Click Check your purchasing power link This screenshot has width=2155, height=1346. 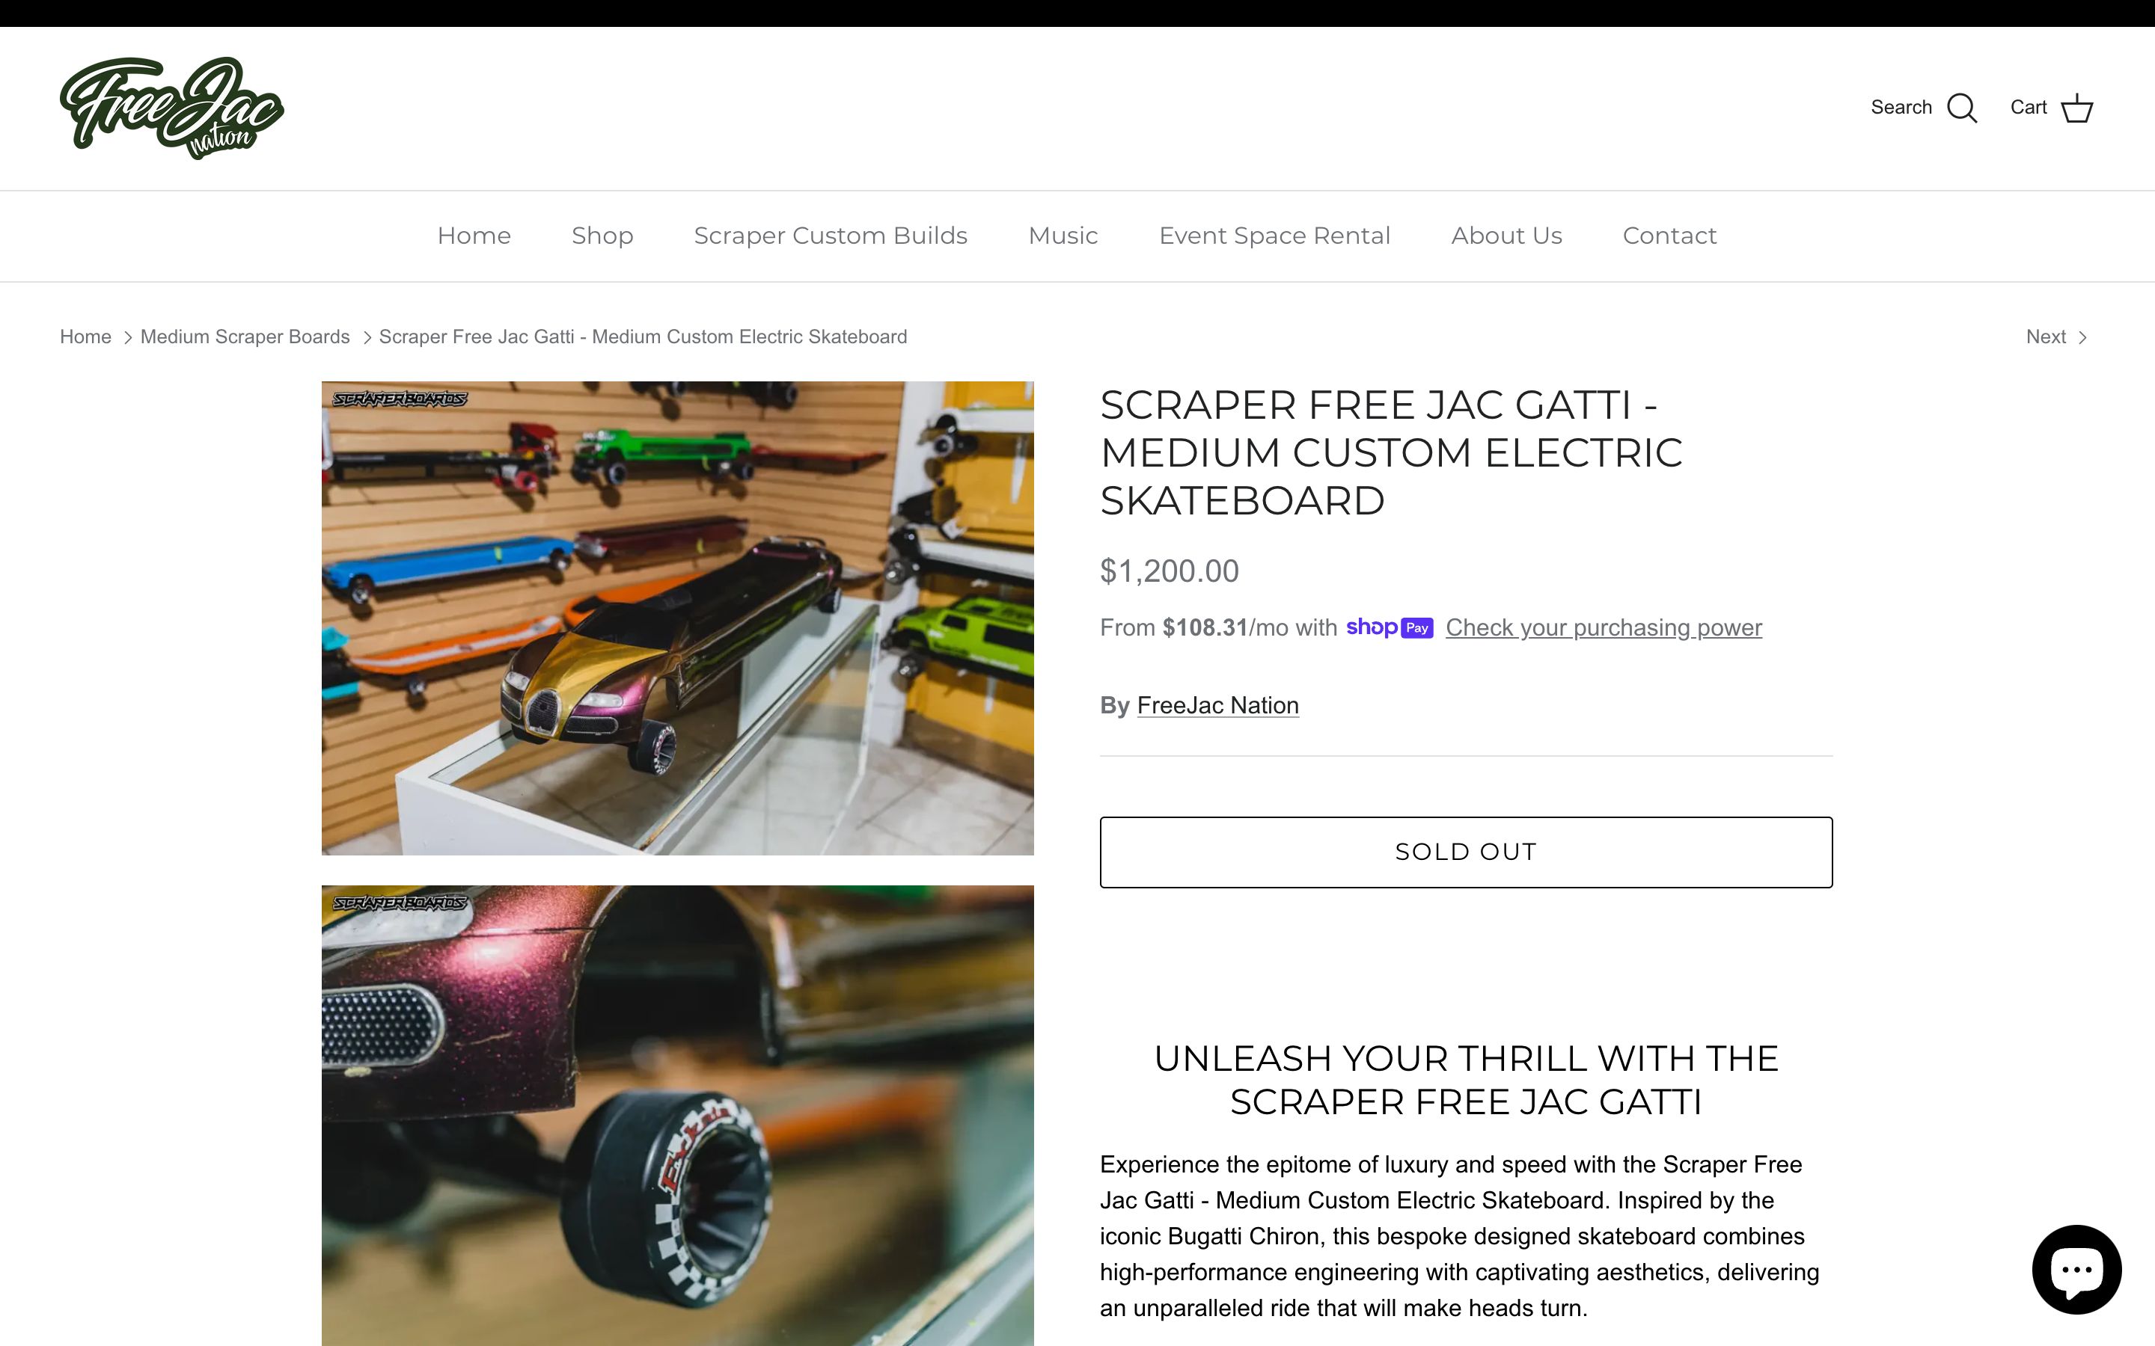click(x=1604, y=627)
